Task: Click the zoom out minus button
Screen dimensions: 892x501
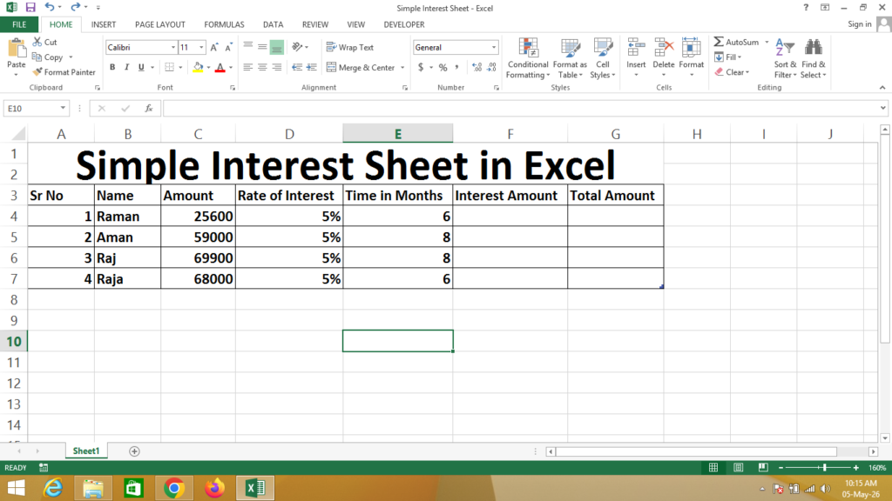Action: [781, 467]
